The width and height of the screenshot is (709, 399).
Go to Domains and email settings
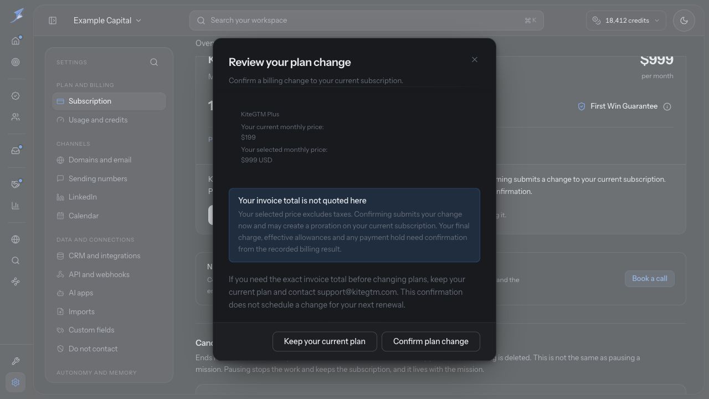click(109, 160)
